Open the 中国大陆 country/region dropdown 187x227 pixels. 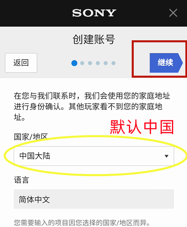pyautogui.click(x=94, y=156)
